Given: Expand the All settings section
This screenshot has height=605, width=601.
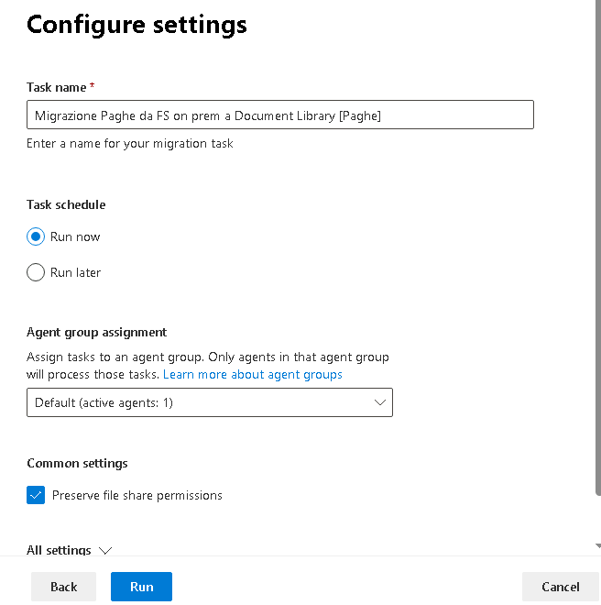Looking at the screenshot, I should 70,550.
